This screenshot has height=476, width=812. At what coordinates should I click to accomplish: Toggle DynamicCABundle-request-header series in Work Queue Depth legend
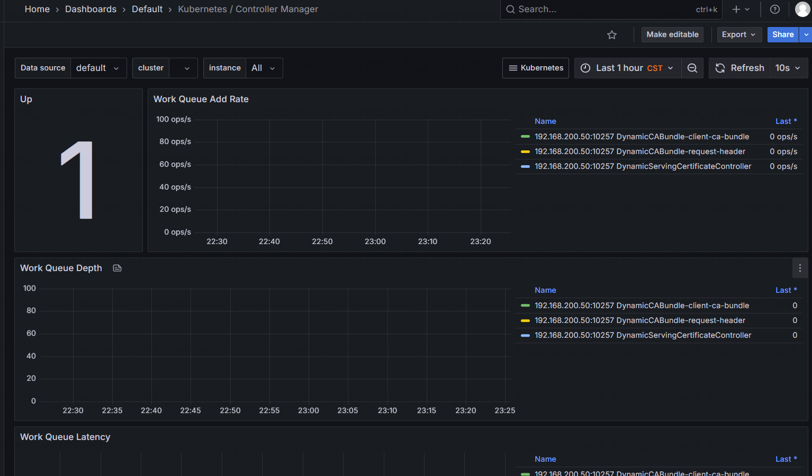click(639, 320)
